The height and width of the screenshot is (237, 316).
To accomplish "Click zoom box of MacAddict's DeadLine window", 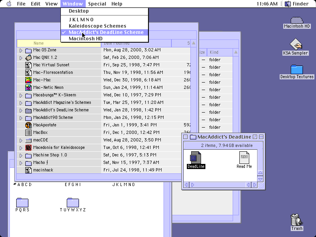I will [x=255, y=137].
